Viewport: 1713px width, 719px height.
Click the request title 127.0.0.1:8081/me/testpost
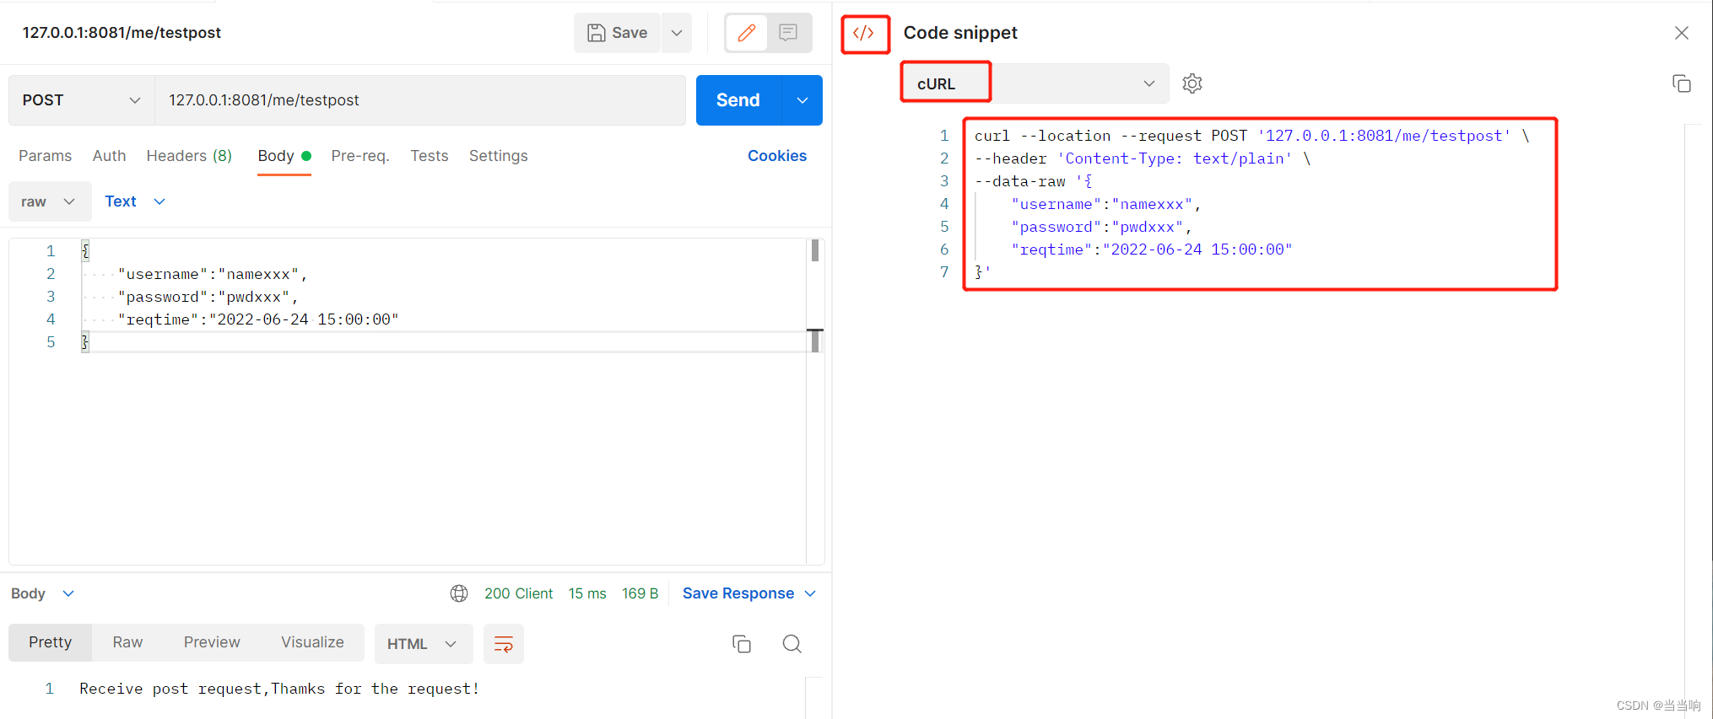(122, 33)
